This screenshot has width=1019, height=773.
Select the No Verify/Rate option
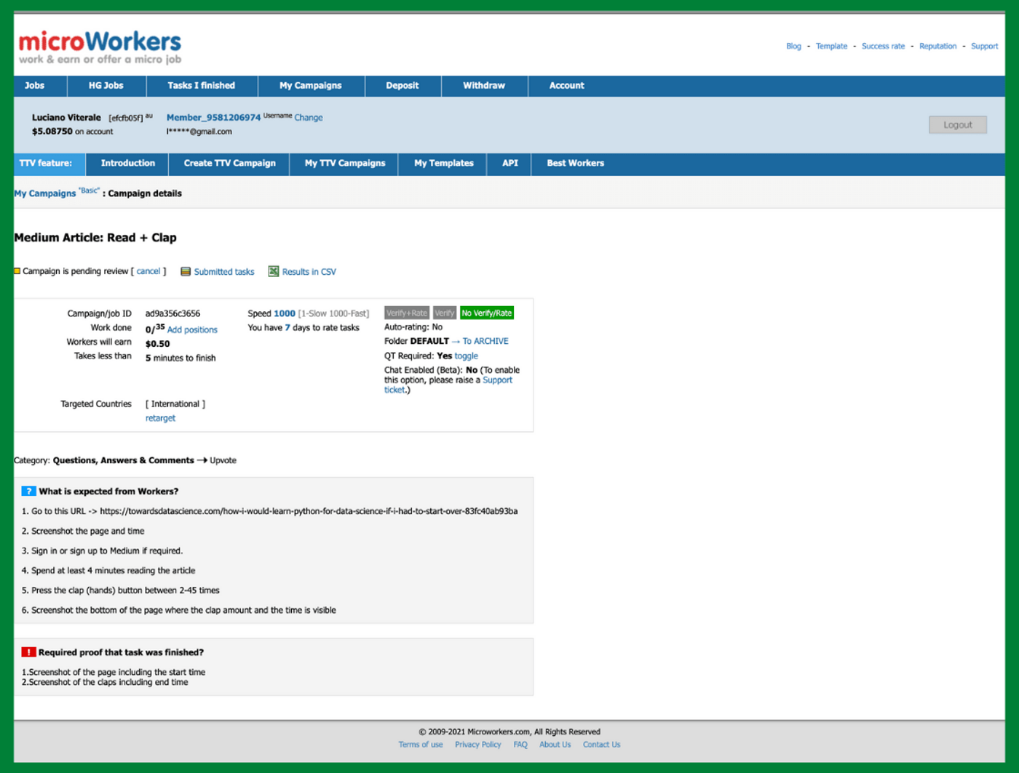487,313
